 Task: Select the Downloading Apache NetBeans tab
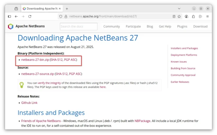click(x=42, y=9)
